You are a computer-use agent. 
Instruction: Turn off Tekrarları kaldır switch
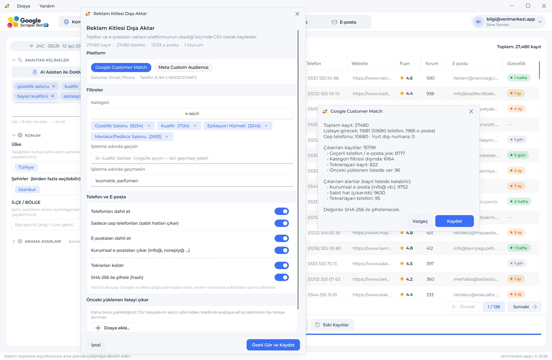tap(282, 265)
